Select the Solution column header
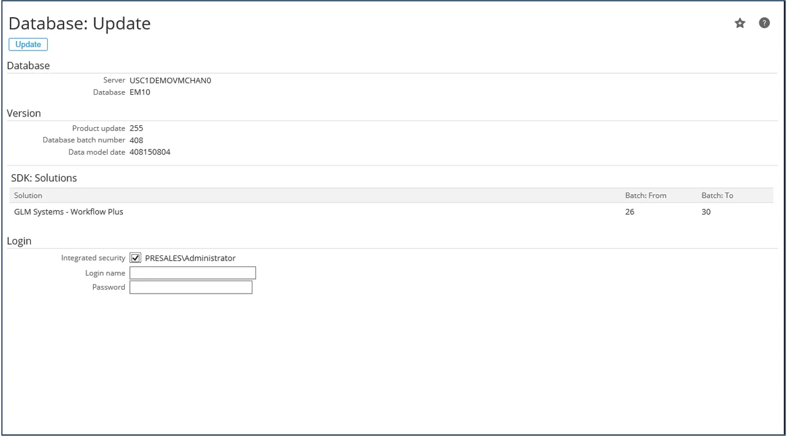 click(28, 195)
